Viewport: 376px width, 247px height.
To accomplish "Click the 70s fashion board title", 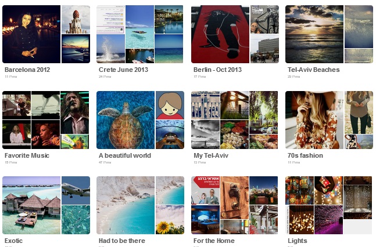I will 305,155.
